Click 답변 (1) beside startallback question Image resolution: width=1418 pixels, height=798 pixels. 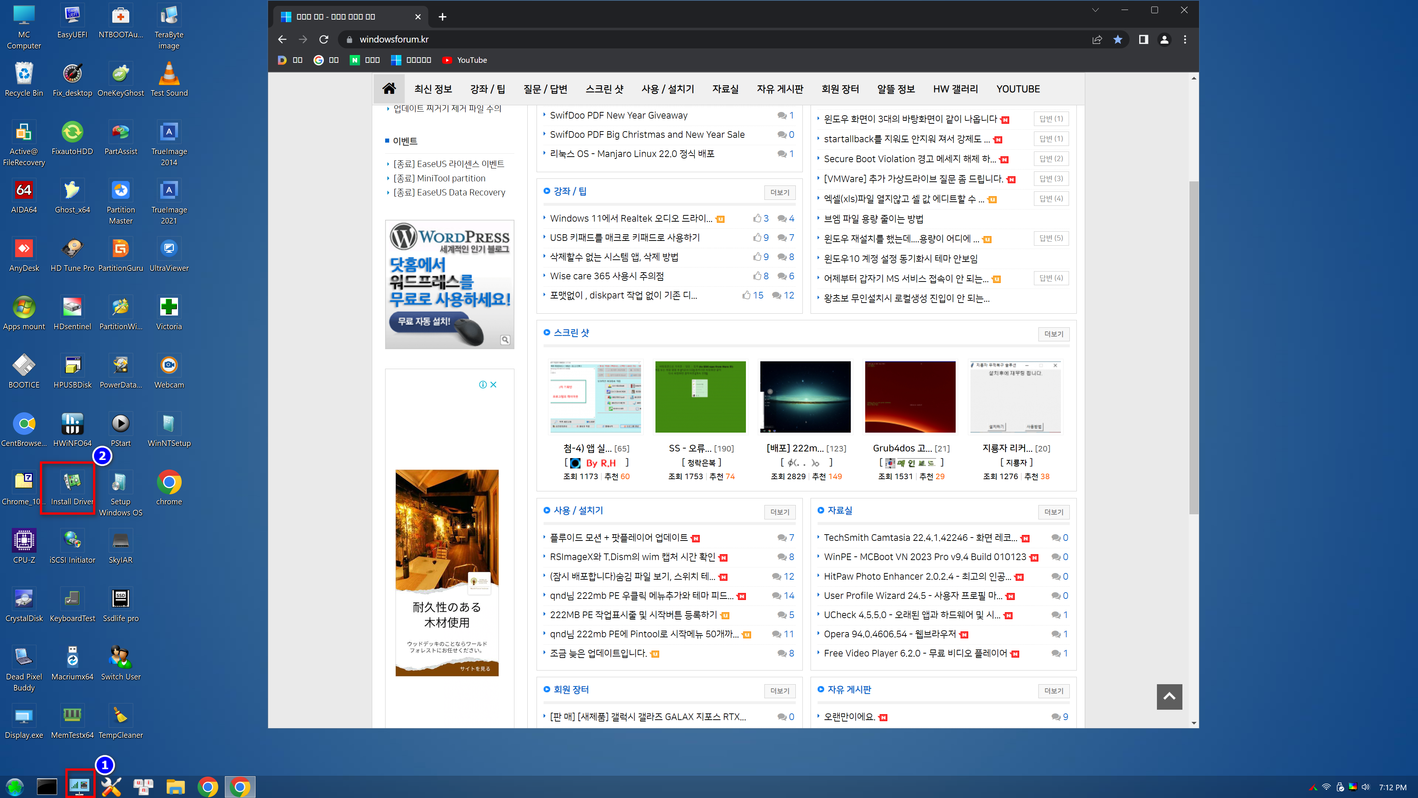[x=1051, y=139]
